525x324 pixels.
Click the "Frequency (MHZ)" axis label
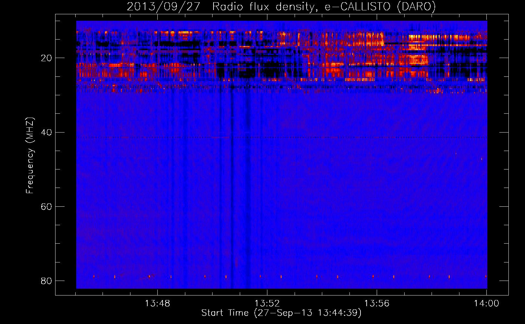coord(30,156)
